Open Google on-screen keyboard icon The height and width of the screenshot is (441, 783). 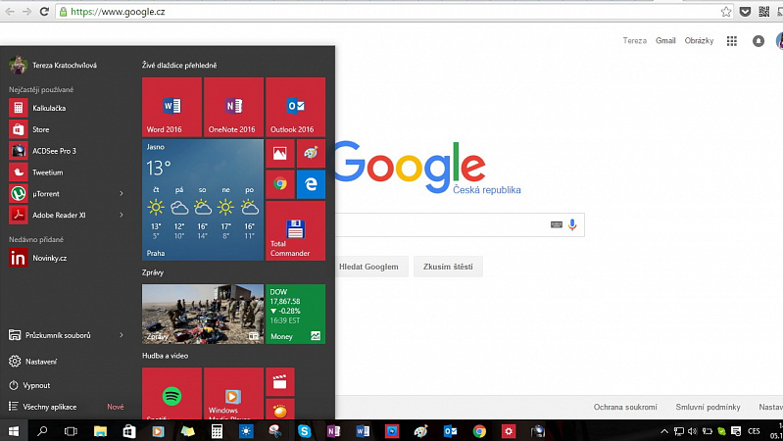pos(557,224)
